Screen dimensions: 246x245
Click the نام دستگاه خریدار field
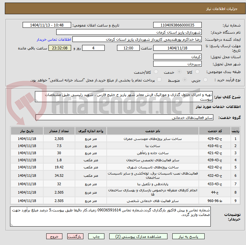pos(129,32)
